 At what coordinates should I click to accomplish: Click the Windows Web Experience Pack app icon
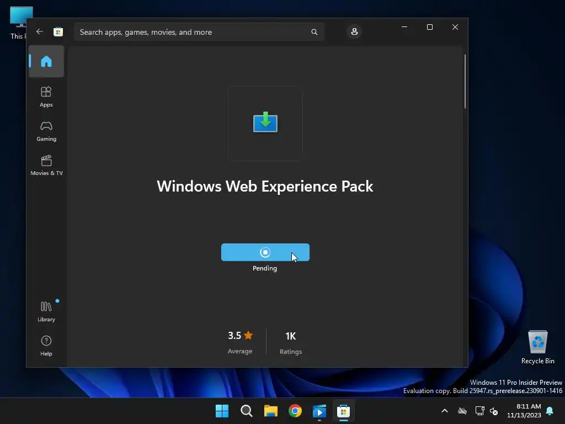point(265,123)
